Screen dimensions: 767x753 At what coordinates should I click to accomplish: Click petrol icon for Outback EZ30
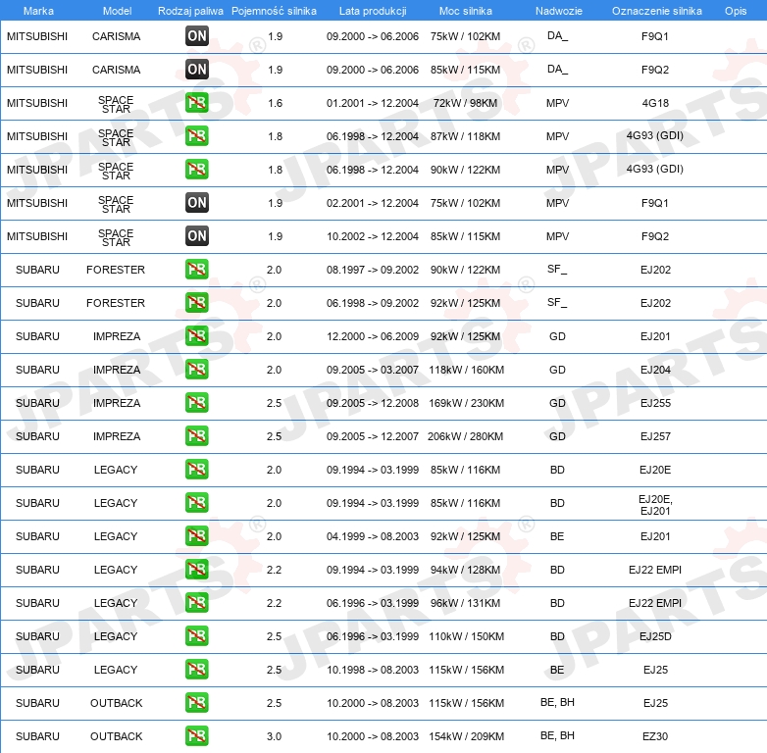tap(196, 735)
